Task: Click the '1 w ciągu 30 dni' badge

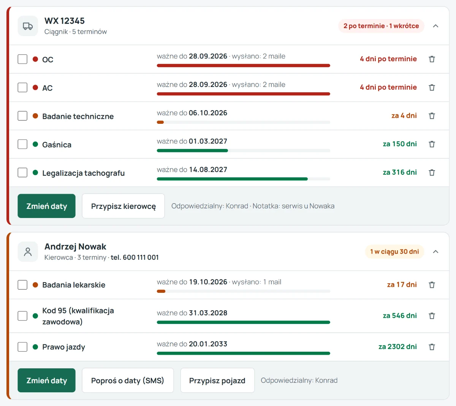Action: pos(394,251)
